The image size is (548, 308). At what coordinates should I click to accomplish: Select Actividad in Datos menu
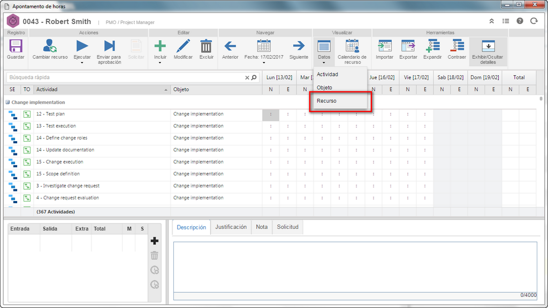(x=340, y=74)
